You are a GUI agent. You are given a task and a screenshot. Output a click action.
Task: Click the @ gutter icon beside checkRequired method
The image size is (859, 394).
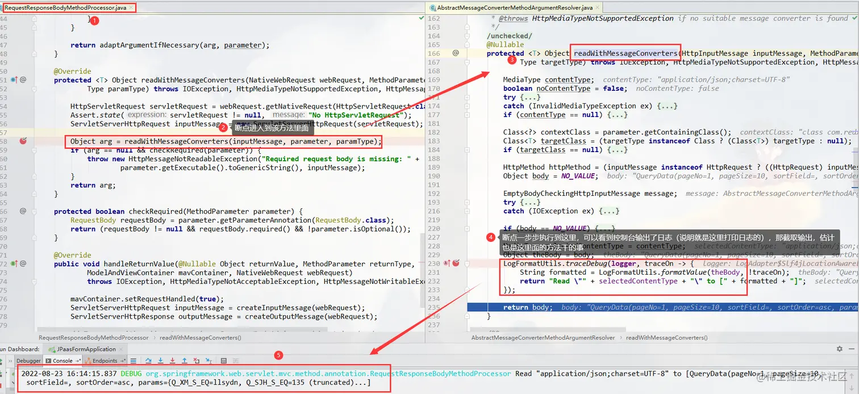pos(23,211)
